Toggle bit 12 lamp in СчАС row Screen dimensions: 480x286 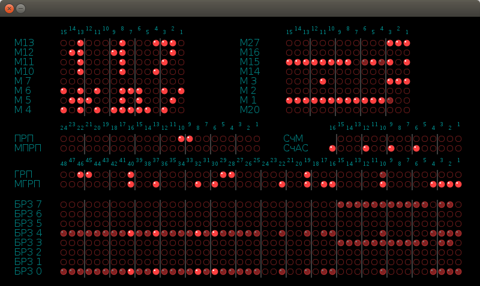click(x=366, y=148)
